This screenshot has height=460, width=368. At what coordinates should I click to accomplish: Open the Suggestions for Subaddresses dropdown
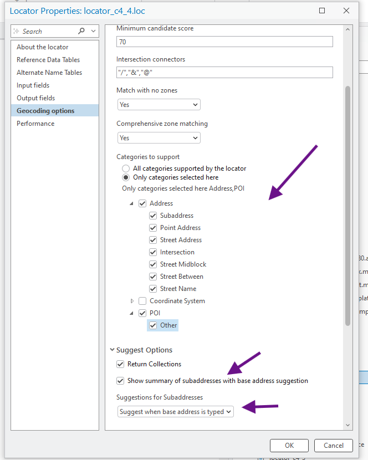coord(176,412)
